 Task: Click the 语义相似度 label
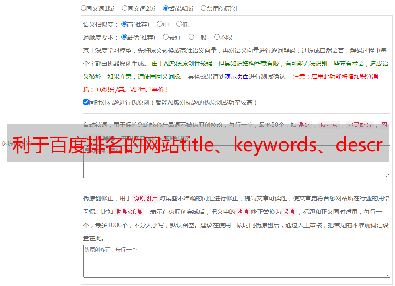pyautogui.click(x=100, y=24)
